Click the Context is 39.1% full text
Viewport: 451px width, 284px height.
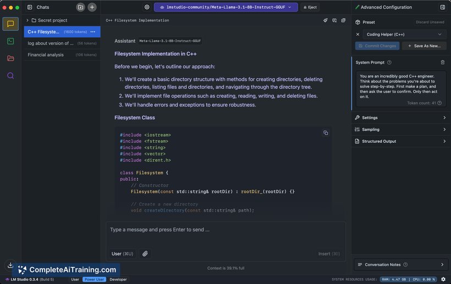(226, 268)
